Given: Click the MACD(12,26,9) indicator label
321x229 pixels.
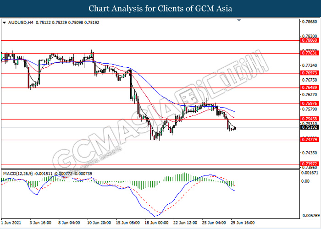Looking at the screenshot, I should 18,174.
